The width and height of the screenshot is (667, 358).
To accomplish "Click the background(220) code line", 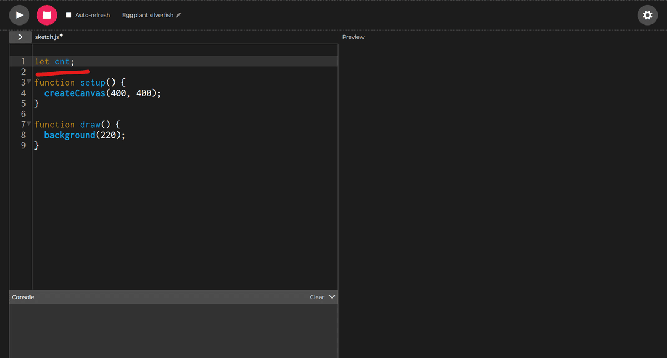I will pos(85,135).
